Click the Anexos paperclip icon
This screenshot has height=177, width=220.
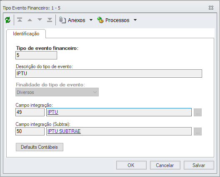(x=62, y=20)
